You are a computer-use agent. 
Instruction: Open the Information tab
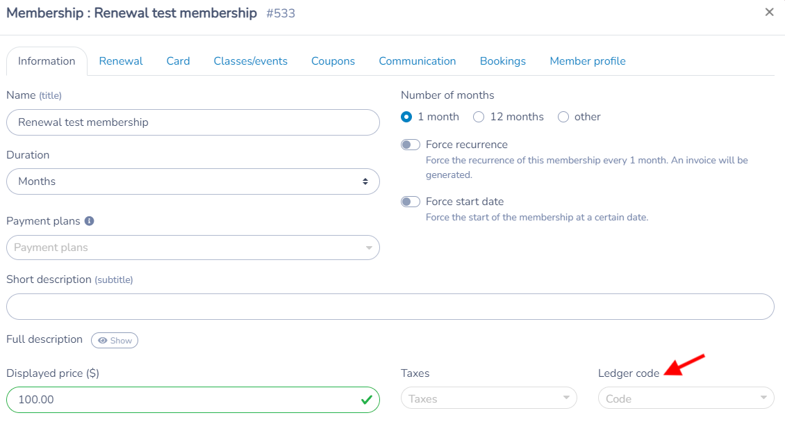(47, 61)
